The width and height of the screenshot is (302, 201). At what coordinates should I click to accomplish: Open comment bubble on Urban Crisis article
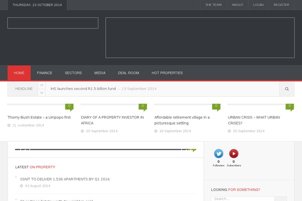click(290, 107)
